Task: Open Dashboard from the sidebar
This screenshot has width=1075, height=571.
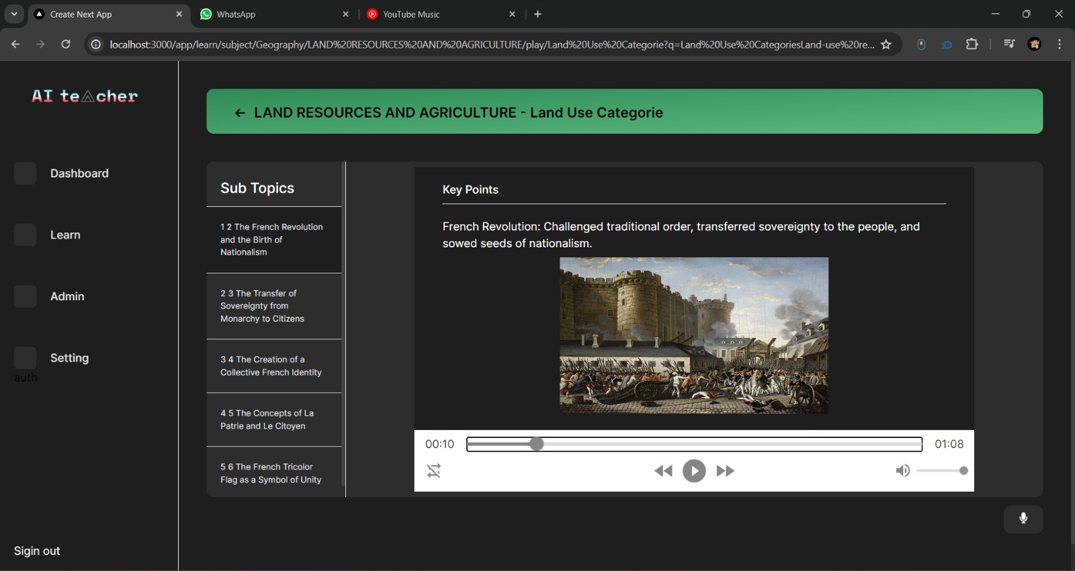Action: [79, 173]
